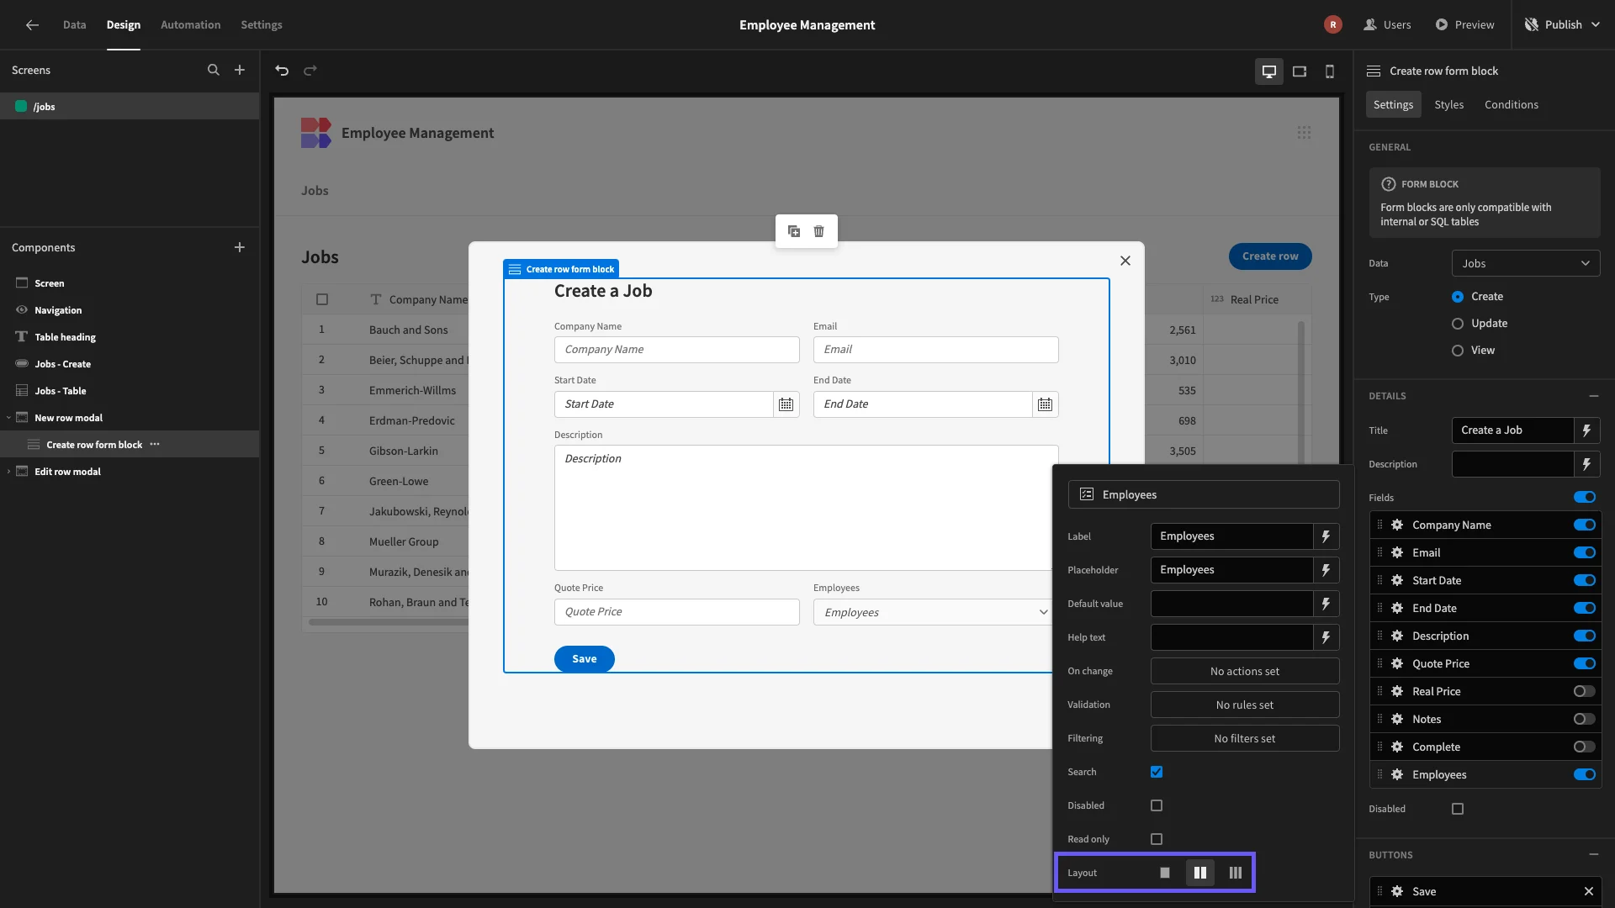Add a new screen with plus icon

coord(240,71)
